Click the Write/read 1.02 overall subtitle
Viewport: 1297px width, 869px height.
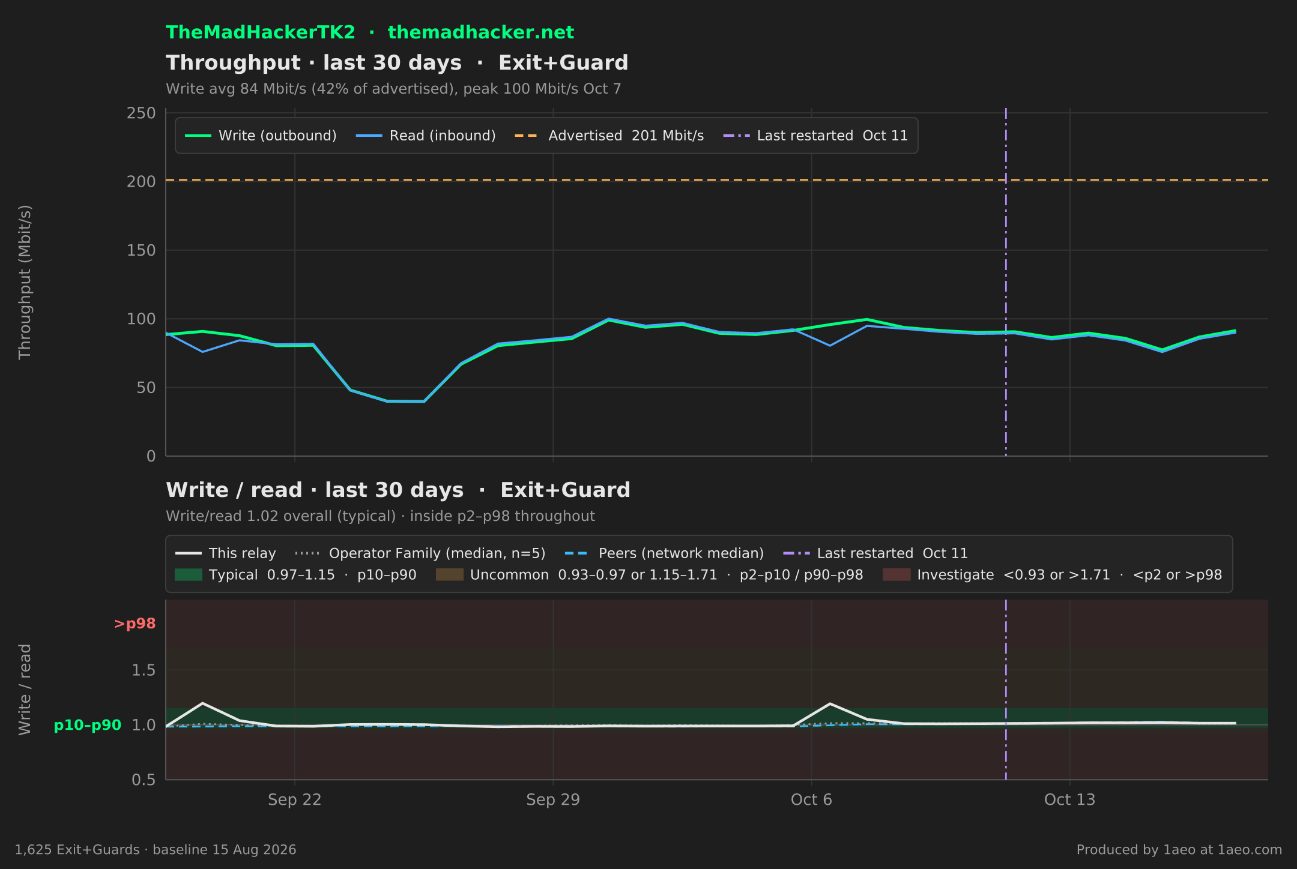click(380, 517)
